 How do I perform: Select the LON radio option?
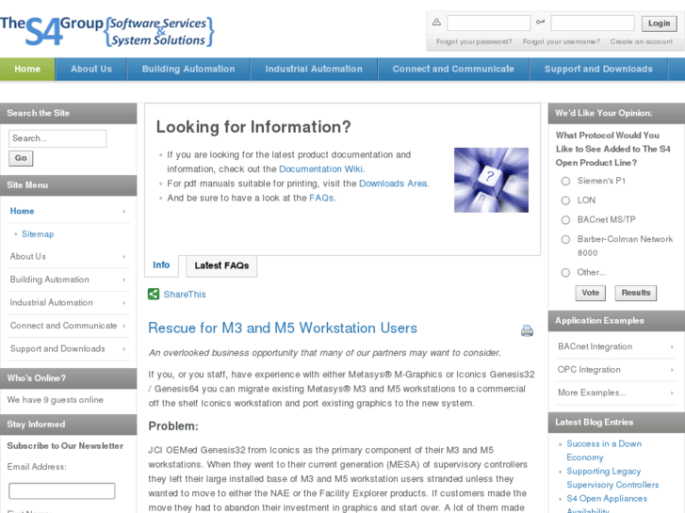coord(565,200)
